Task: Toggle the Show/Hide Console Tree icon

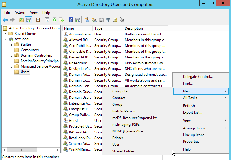Action: 29,20
